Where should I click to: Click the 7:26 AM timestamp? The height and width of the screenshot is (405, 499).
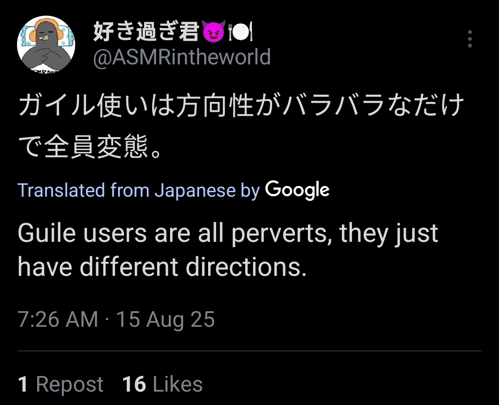(x=58, y=320)
